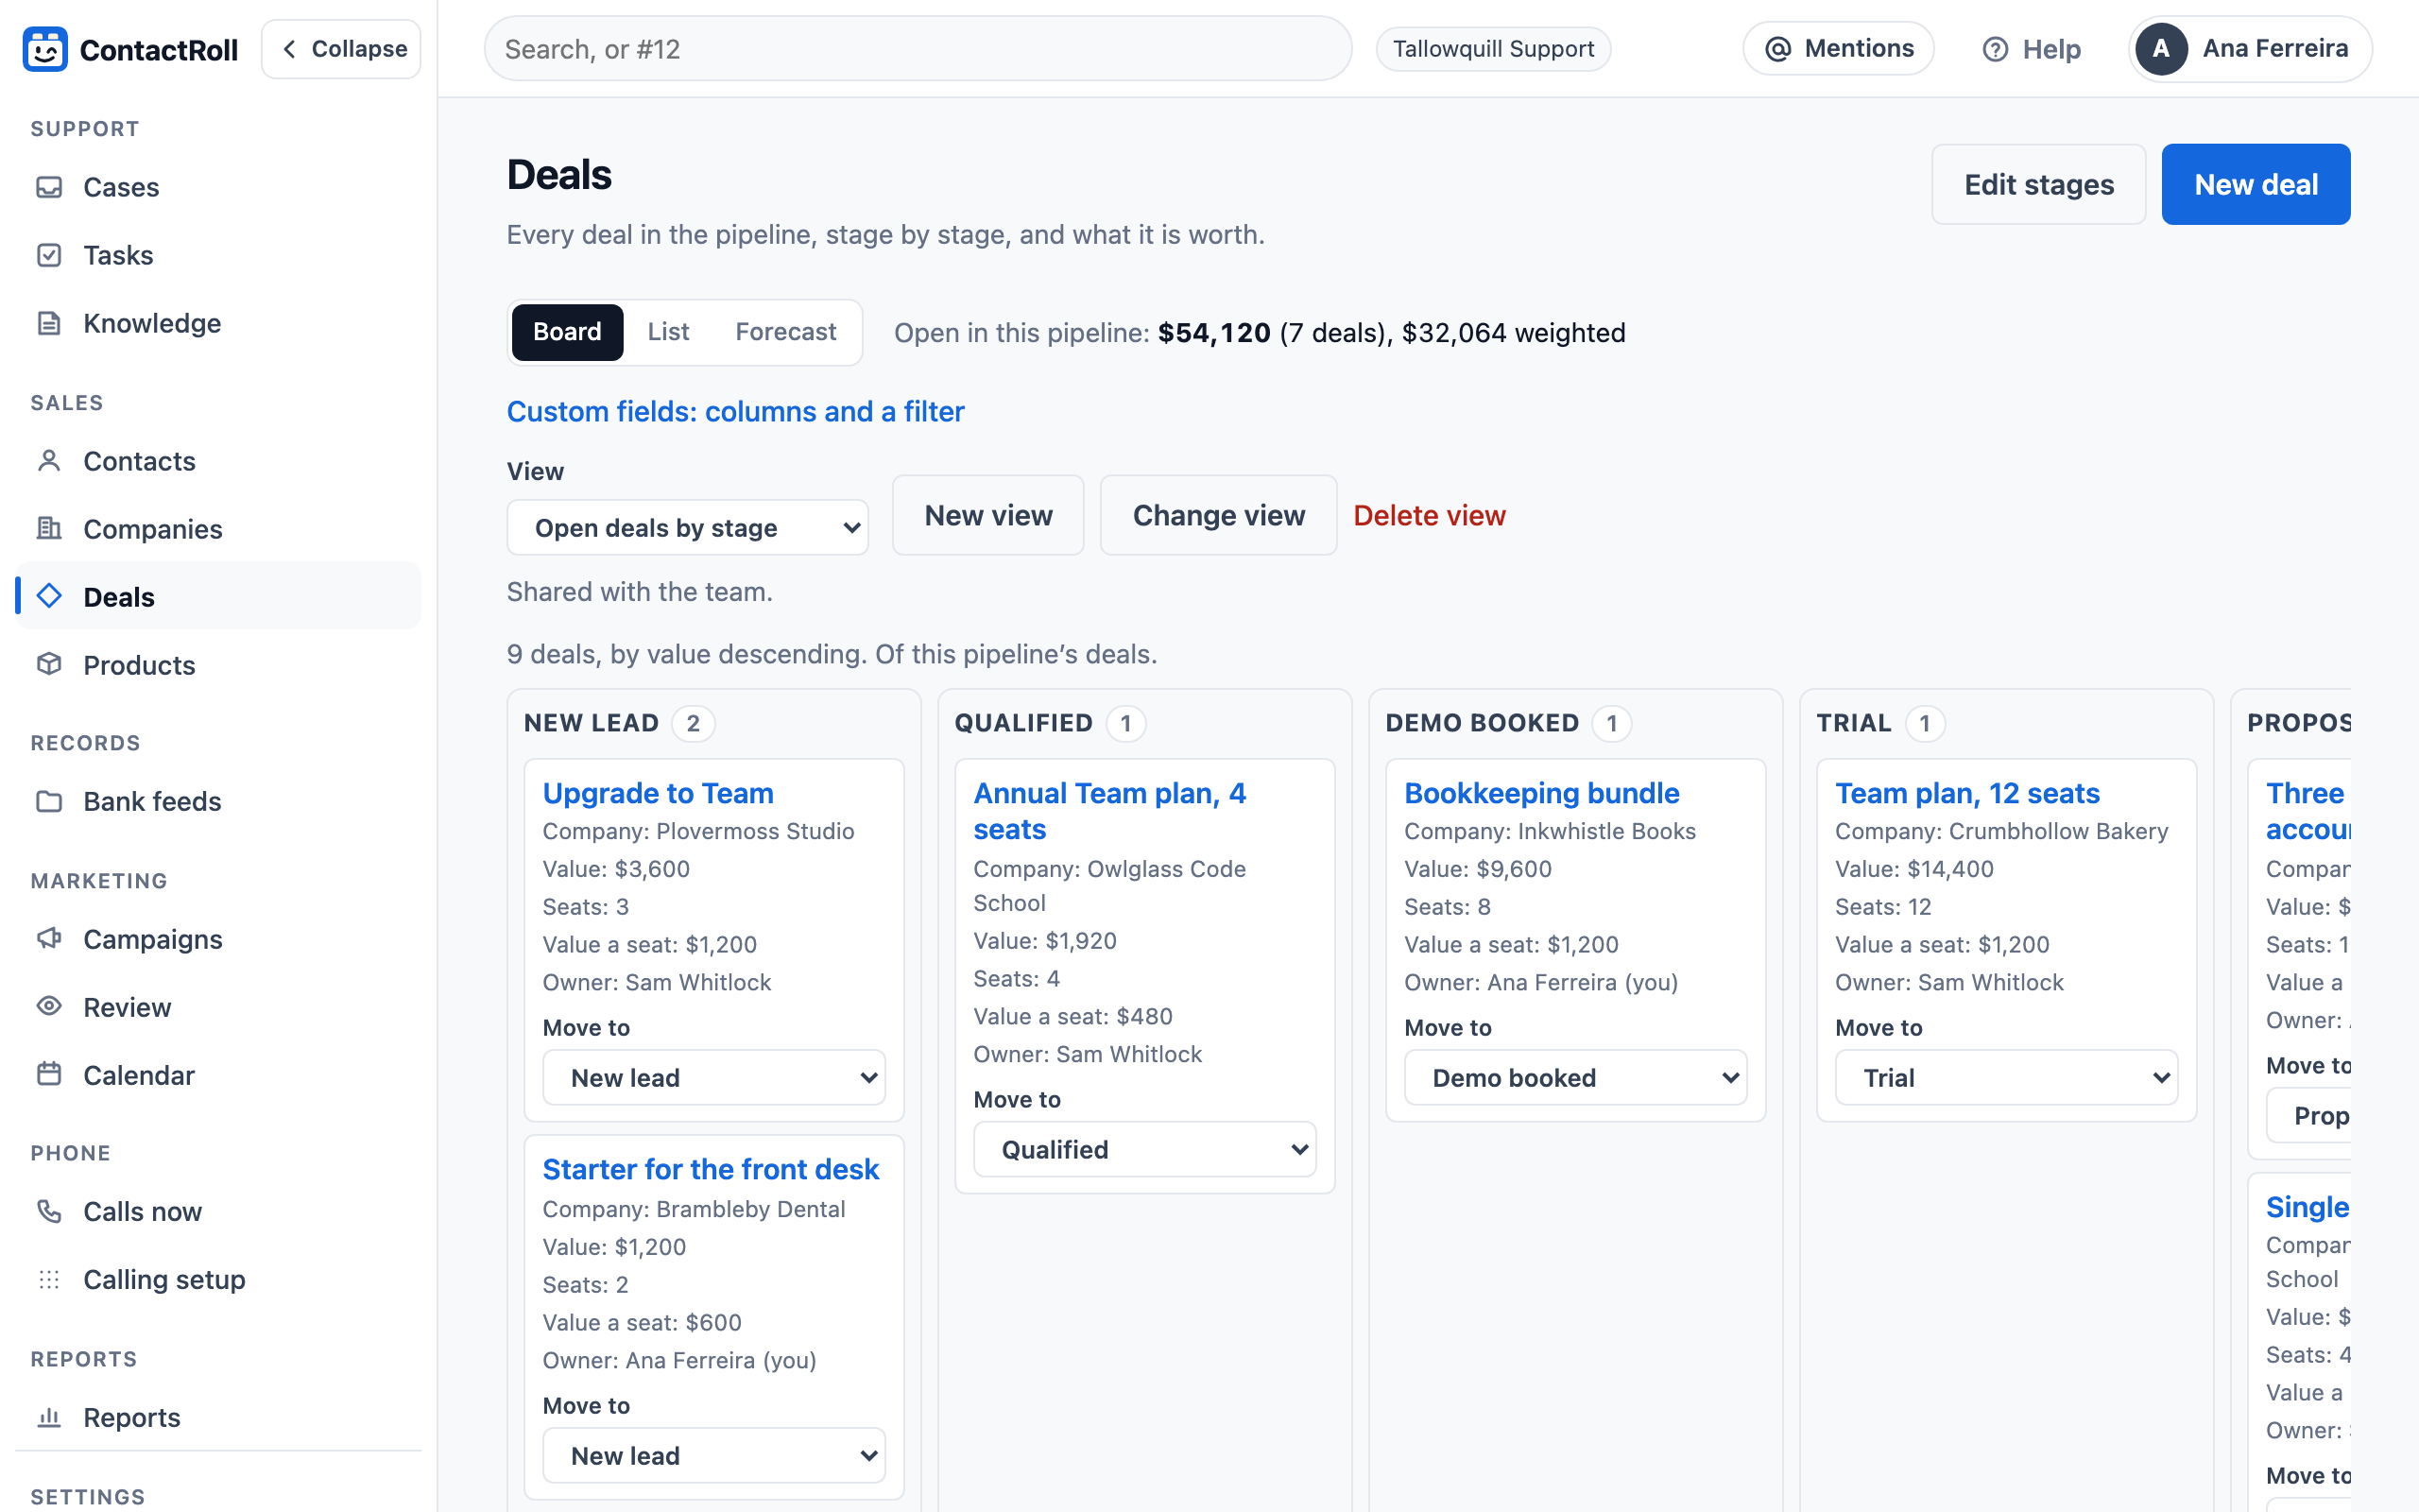Click the Calling setup keypad icon
The image size is (2419, 1512).
(x=49, y=1279)
